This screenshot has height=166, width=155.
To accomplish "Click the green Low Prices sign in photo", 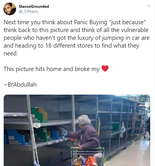I will [143, 99].
